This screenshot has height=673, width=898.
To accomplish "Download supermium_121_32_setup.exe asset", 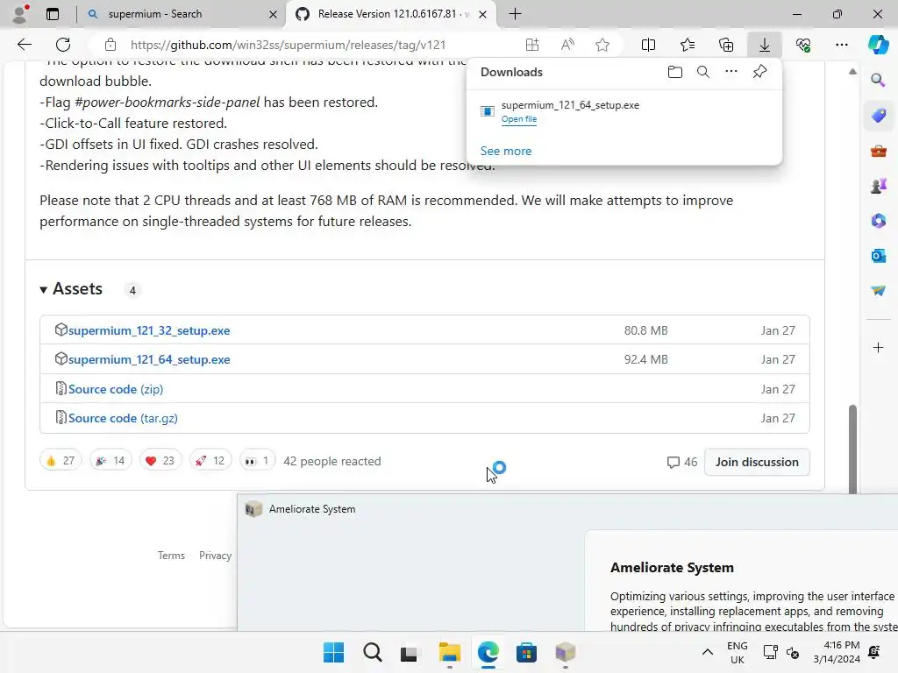I will click(x=149, y=330).
